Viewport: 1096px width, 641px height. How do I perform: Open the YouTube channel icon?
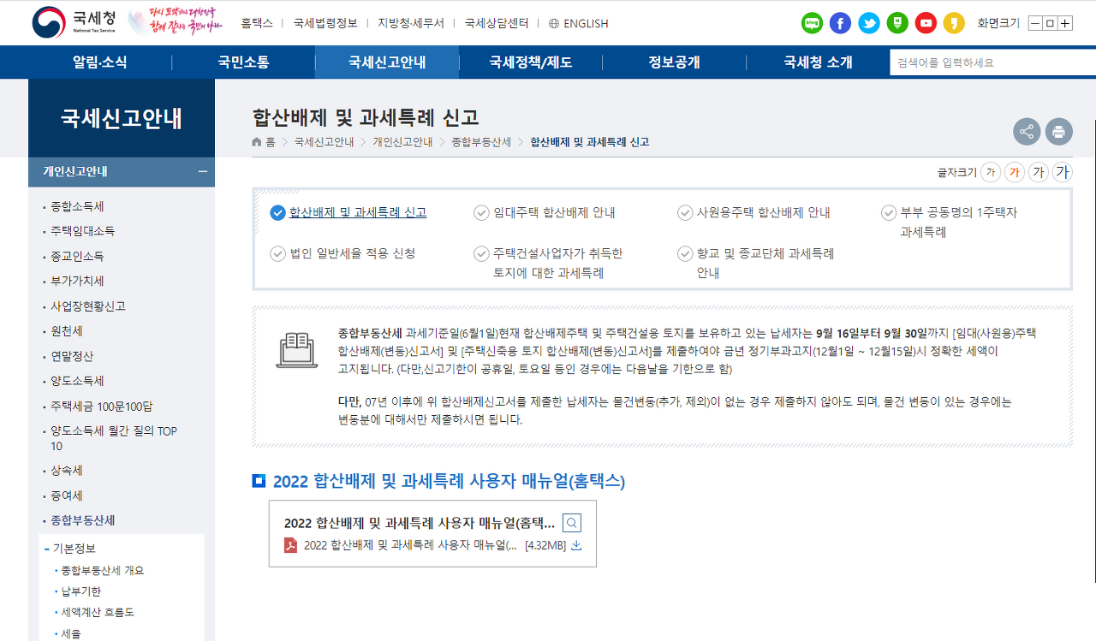[x=925, y=23]
